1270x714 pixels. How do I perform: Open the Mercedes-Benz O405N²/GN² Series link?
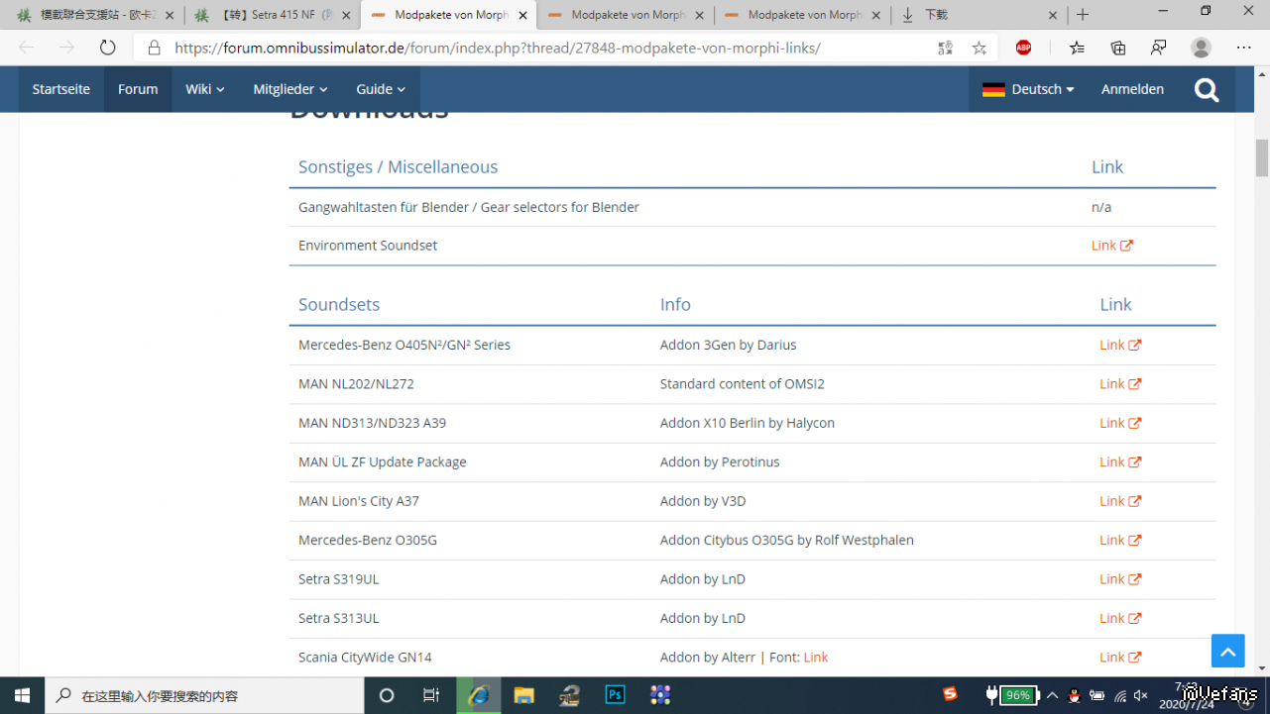1120,345
